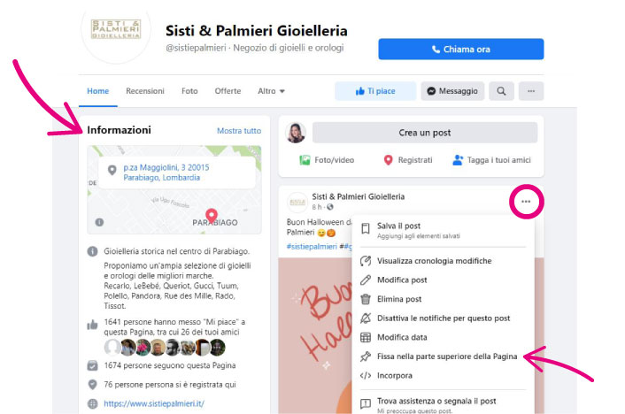
Task: Click the Ti piace like button
Action: click(x=375, y=91)
